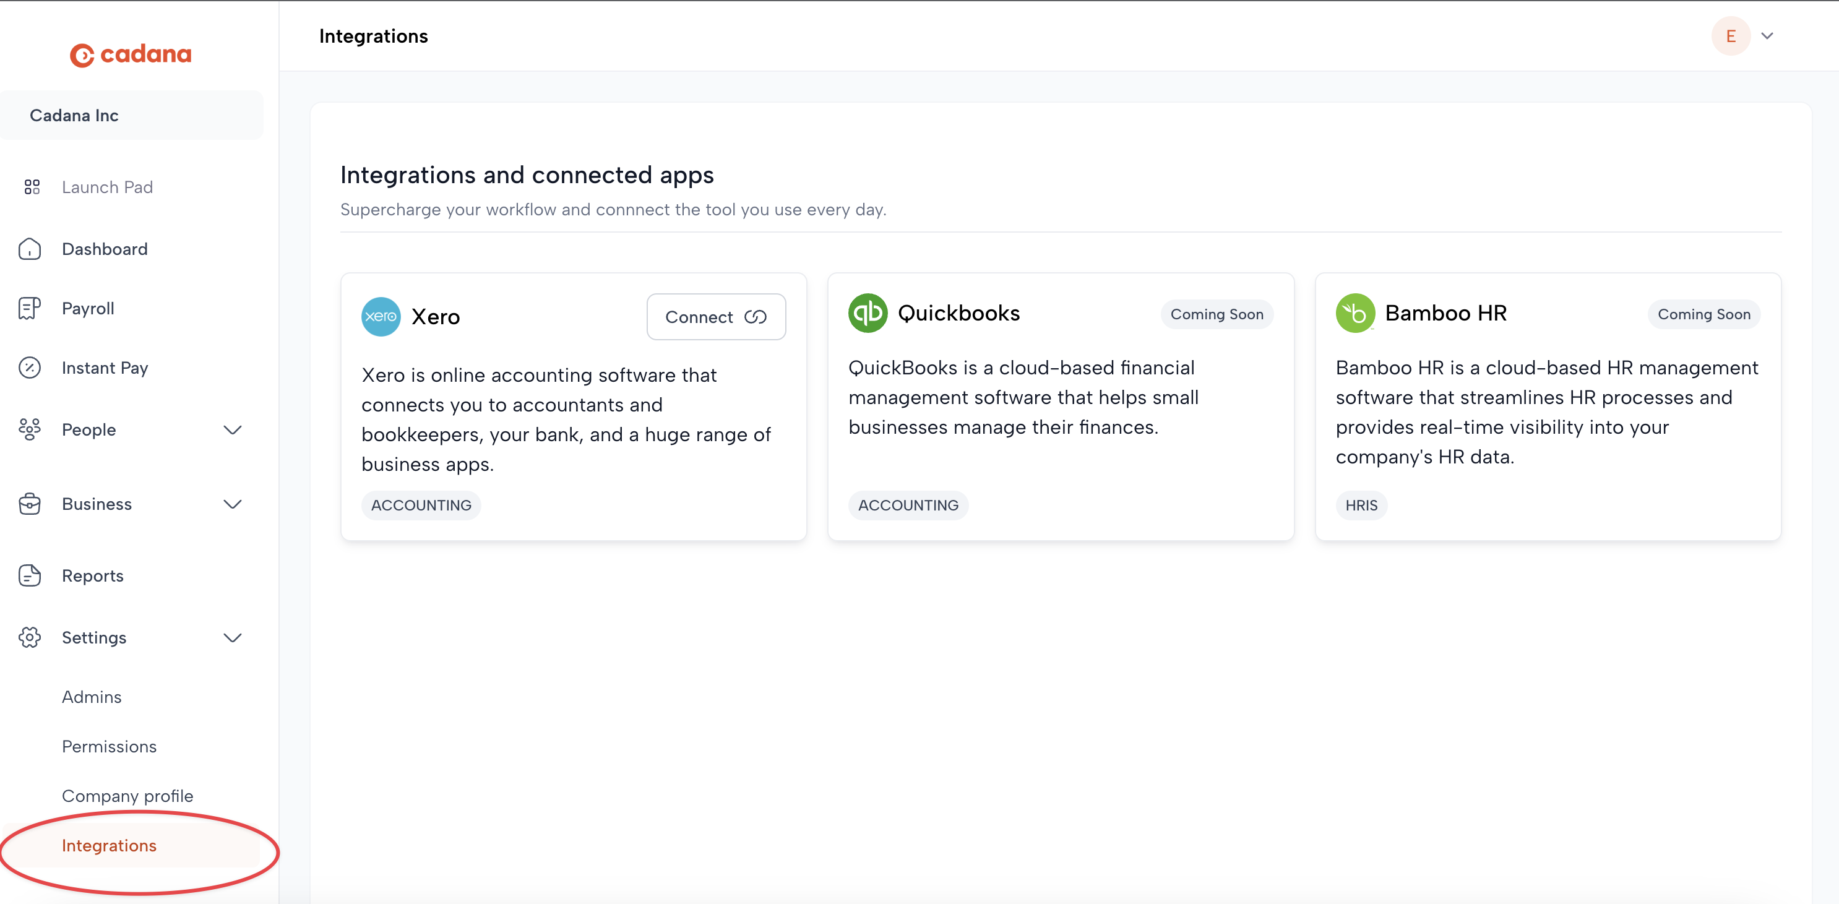
Task: Click the Business briefcase icon
Action: (x=29, y=504)
